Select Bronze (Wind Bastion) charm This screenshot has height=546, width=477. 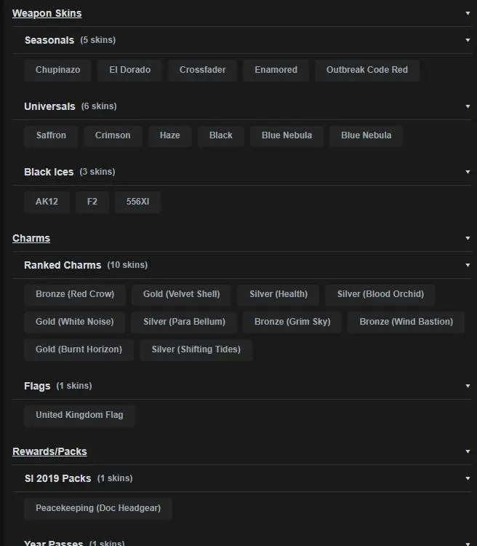click(x=406, y=322)
